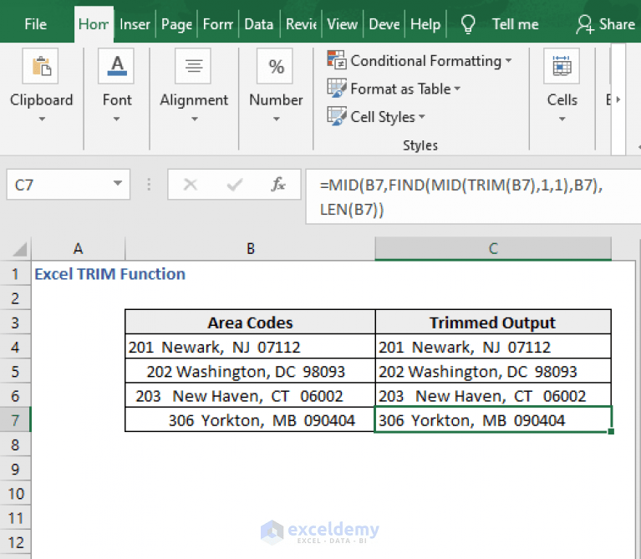The width and height of the screenshot is (641, 559).
Task: Open Cell Styles dropdown
Action: [376, 117]
